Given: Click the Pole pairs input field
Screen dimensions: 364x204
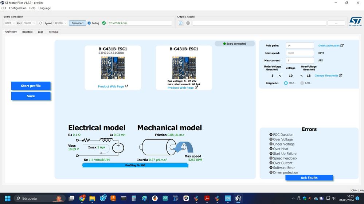Looking at the screenshot, I should pyautogui.click(x=300, y=46).
